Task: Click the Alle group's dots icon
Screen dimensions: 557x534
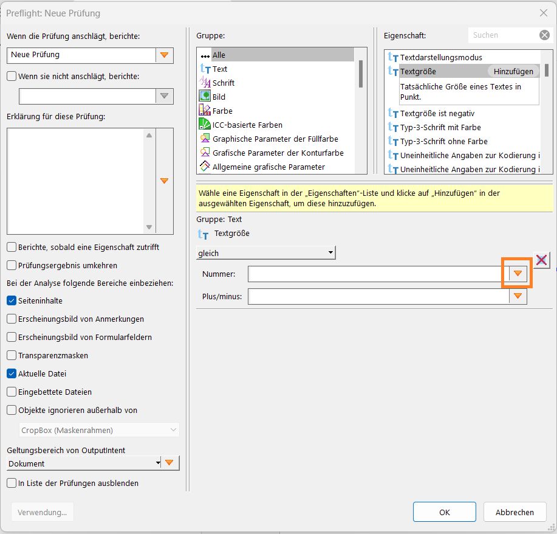Action: pos(205,56)
